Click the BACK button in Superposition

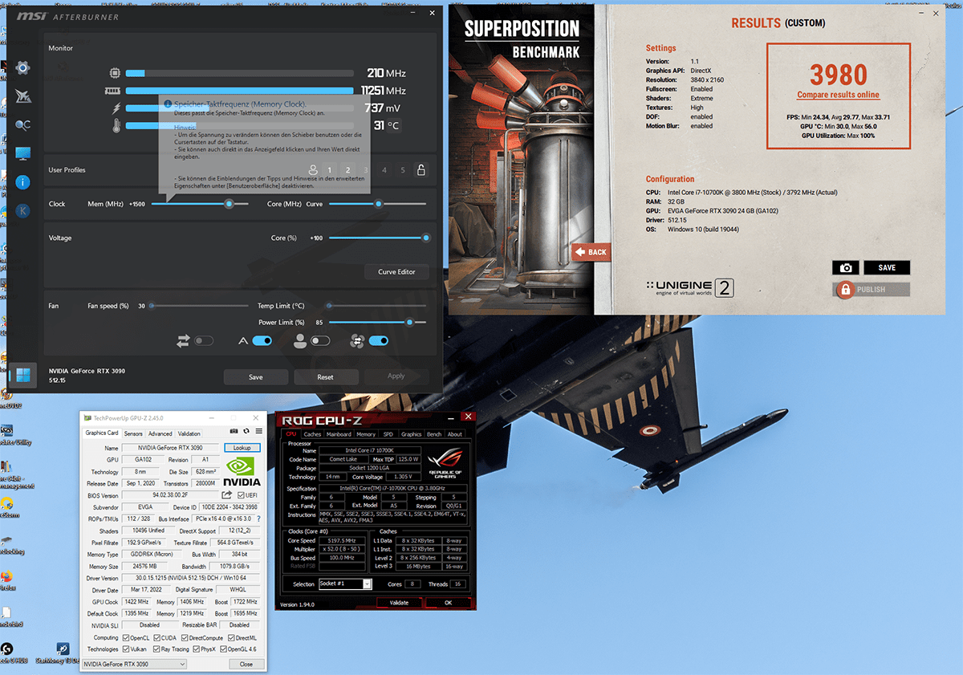point(591,252)
